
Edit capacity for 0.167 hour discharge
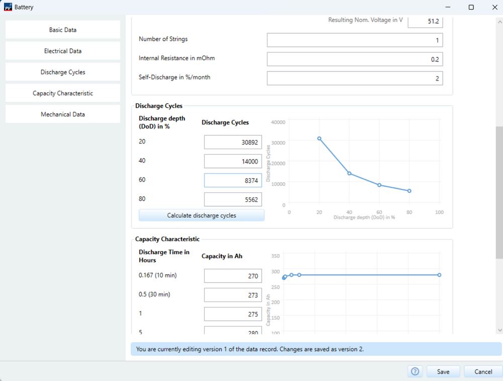pyautogui.click(x=233, y=276)
